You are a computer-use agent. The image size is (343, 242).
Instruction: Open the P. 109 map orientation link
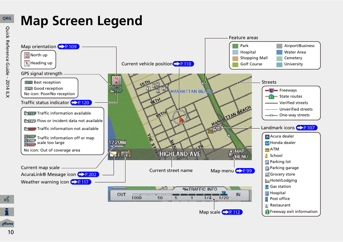coord(68,47)
